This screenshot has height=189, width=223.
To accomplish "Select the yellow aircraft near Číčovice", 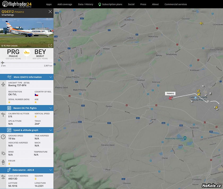I will [201, 23].
